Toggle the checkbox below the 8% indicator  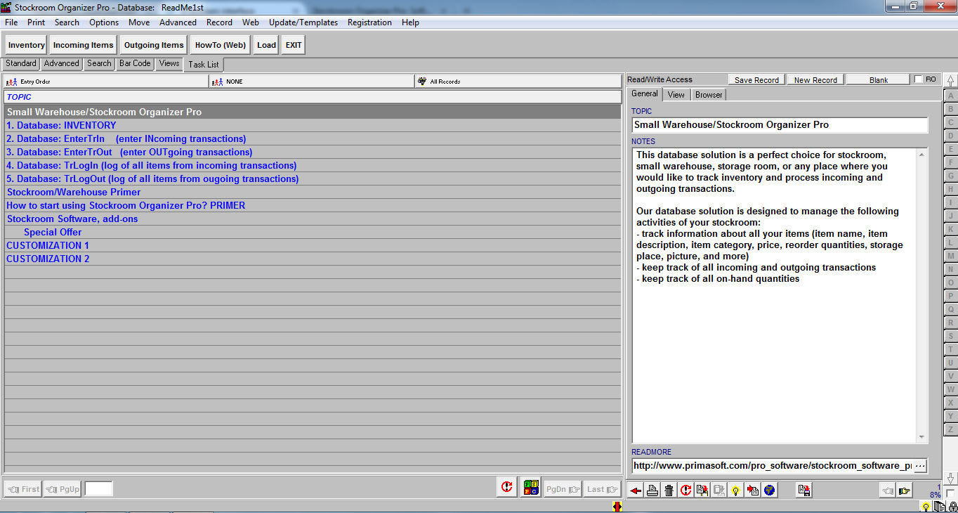[950, 494]
